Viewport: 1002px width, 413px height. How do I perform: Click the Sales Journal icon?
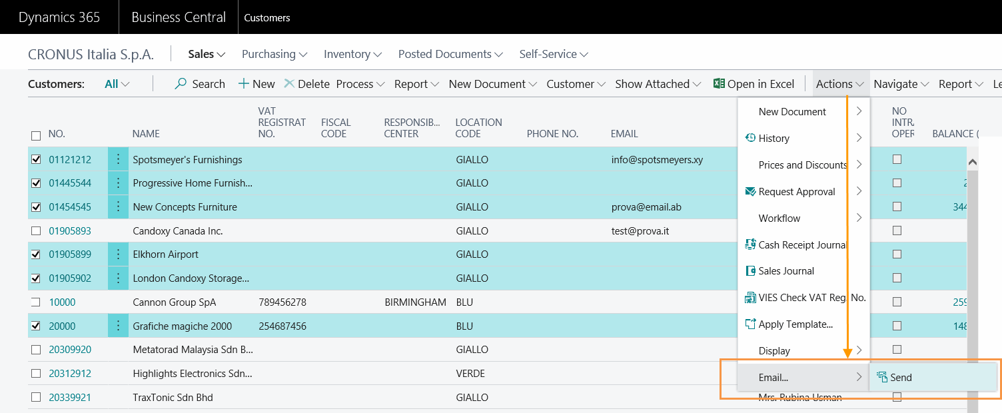pos(750,271)
